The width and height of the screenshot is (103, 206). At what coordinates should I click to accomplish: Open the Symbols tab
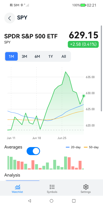coord(52,189)
